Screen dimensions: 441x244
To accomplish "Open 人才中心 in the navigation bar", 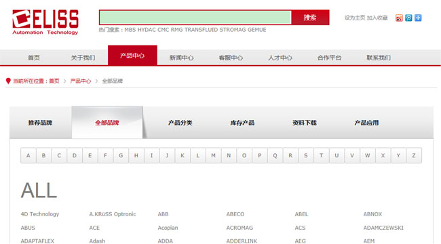I will coord(280,58).
